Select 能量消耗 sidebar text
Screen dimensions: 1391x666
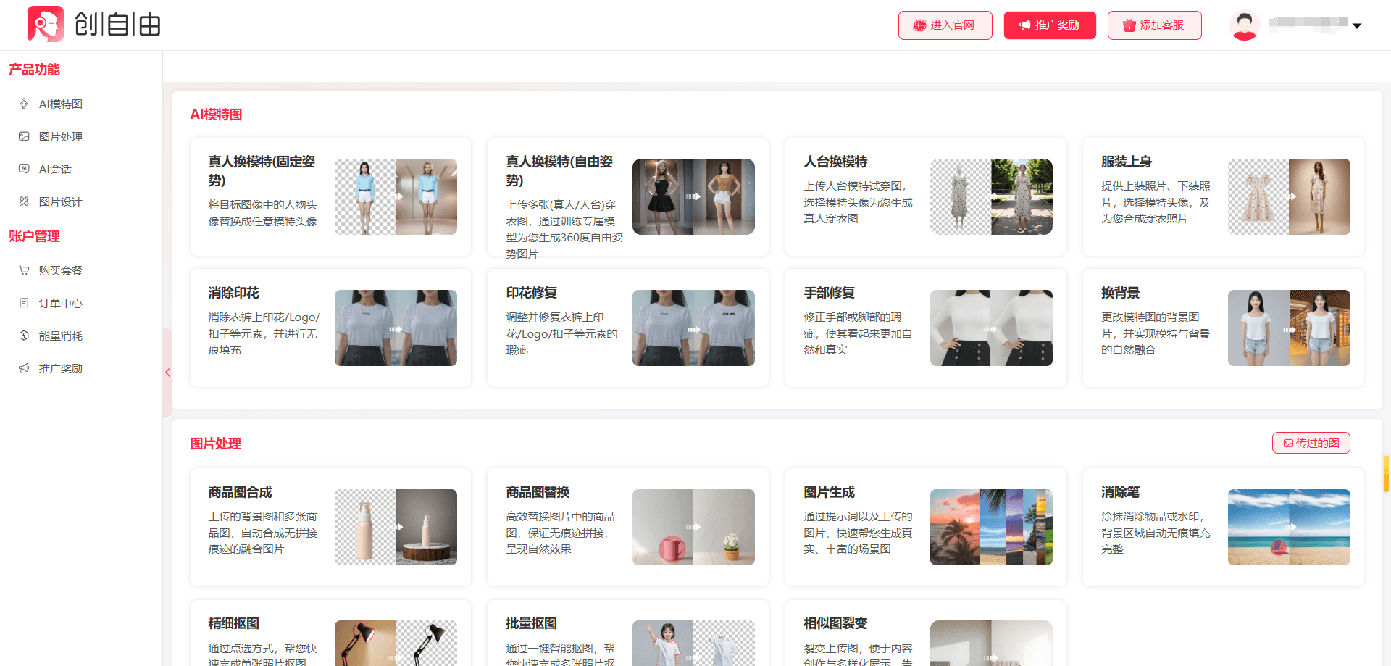tap(61, 336)
